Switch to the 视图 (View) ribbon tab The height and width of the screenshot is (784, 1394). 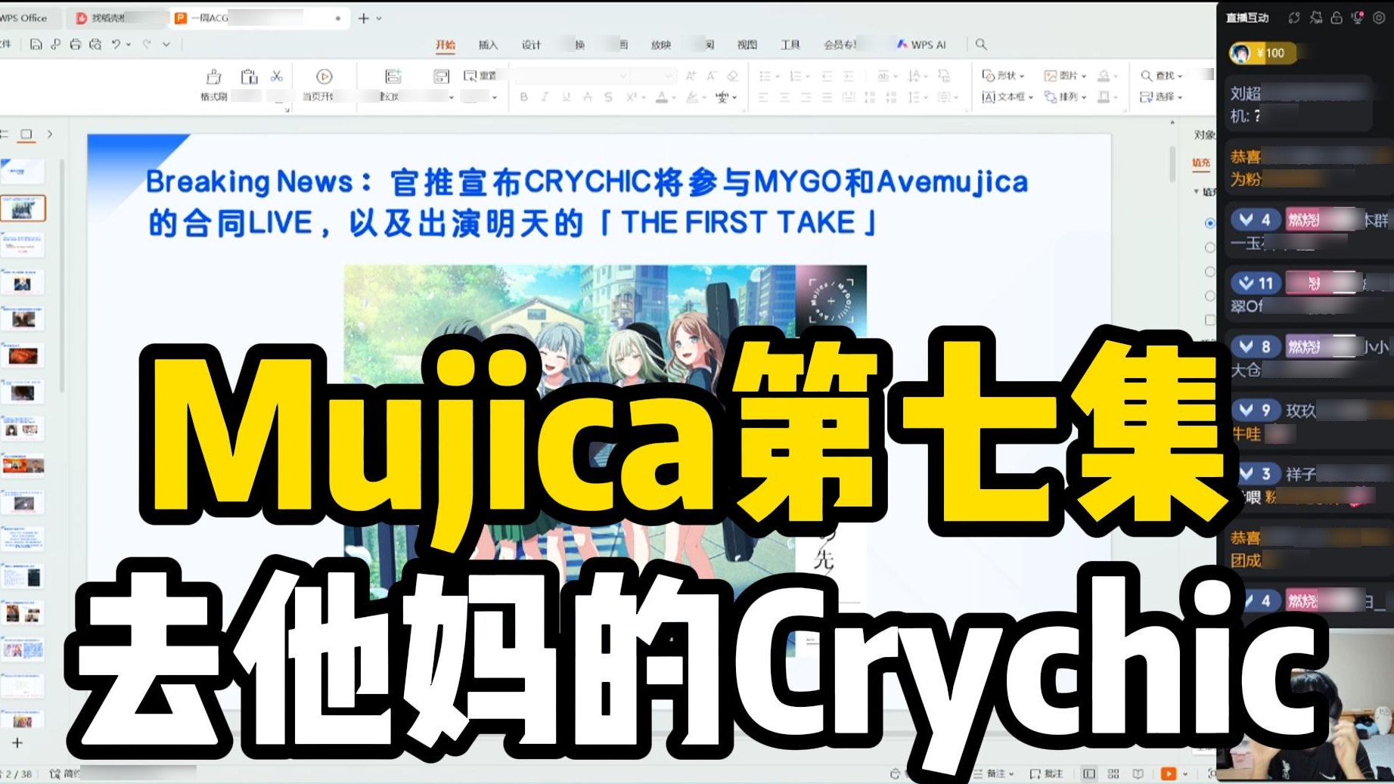point(747,45)
